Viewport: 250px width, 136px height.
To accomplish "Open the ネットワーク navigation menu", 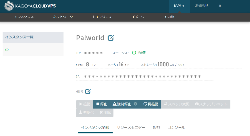I will 63,17.
